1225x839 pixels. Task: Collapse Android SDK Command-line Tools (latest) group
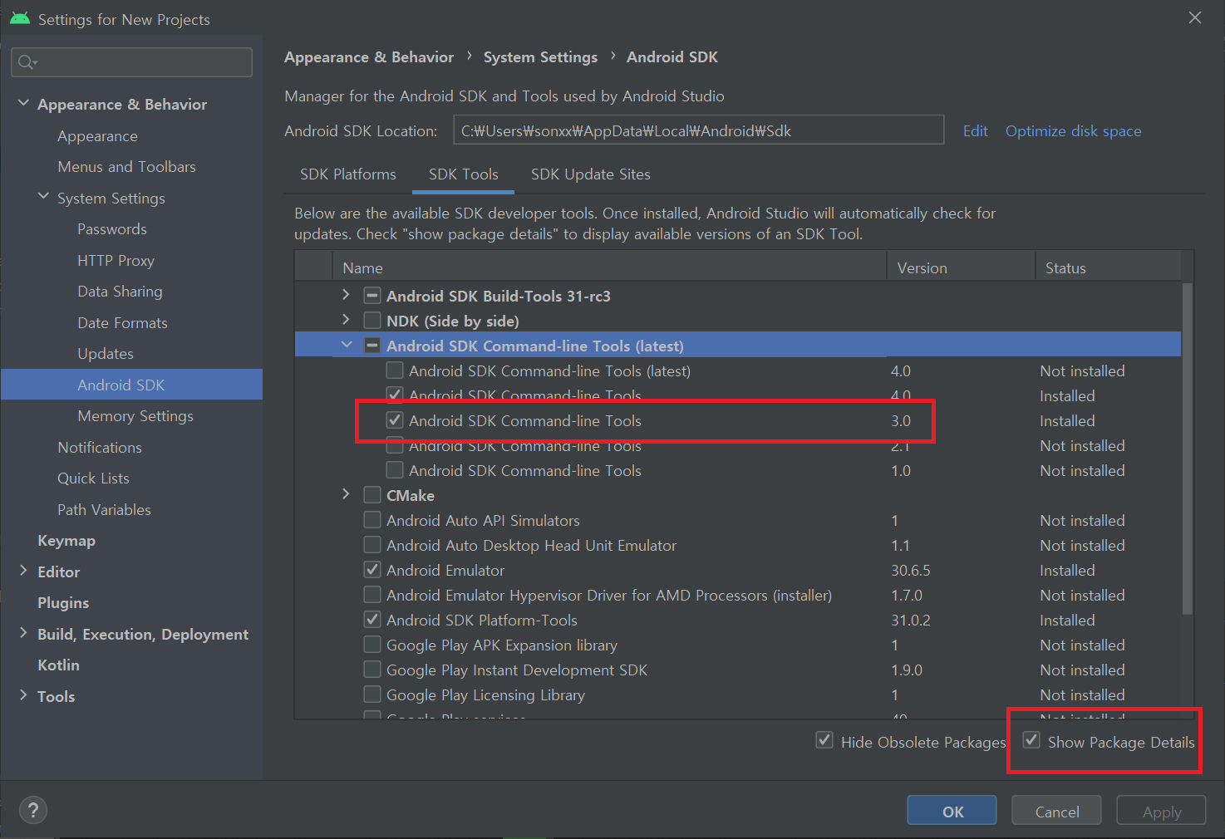click(x=347, y=345)
